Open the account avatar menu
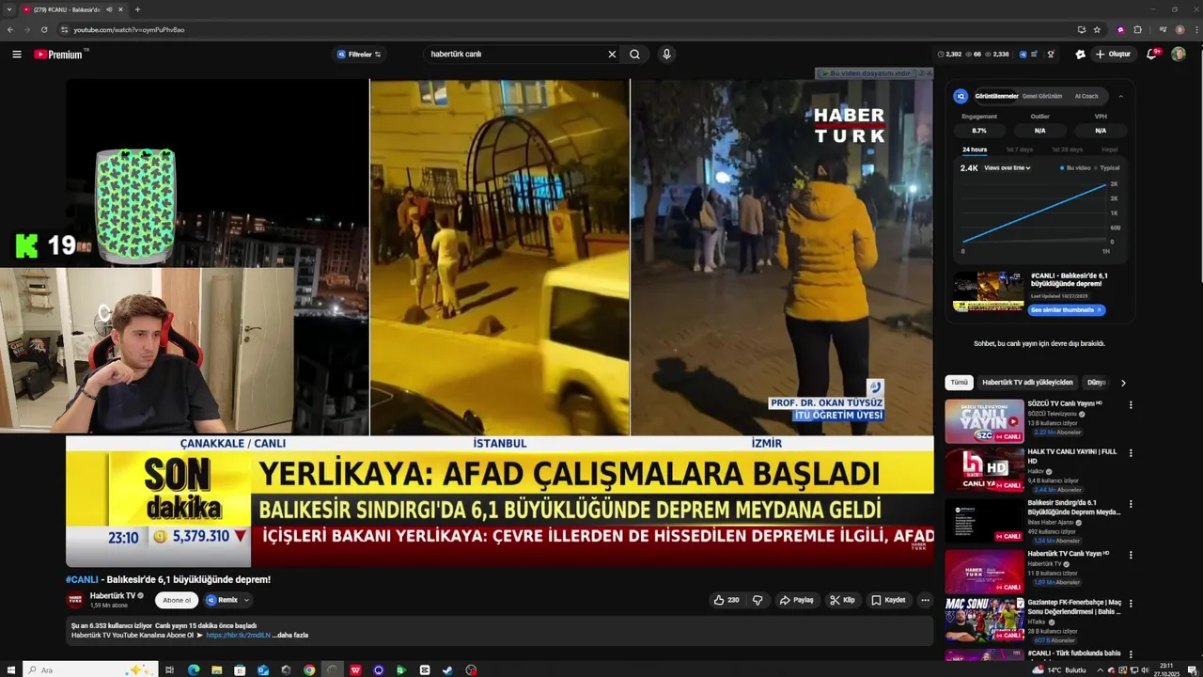The image size is (1203, 677). pyautogui.click(x=1178, y=55)
